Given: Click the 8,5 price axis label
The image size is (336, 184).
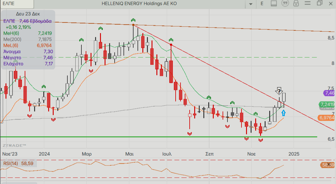Looking at the screenshot, I should point(331,38).
